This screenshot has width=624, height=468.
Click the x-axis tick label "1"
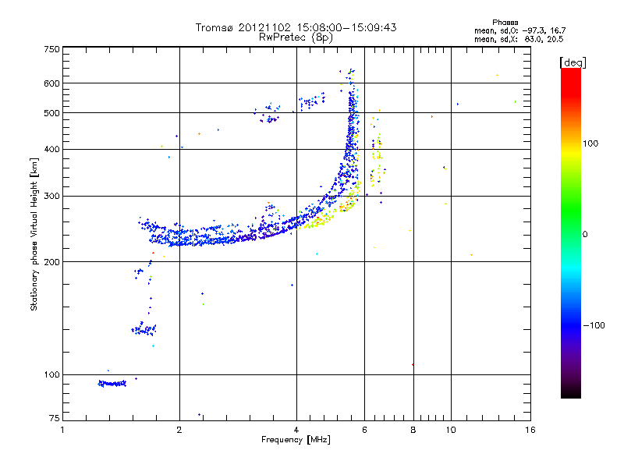click(x=62, y=430)
